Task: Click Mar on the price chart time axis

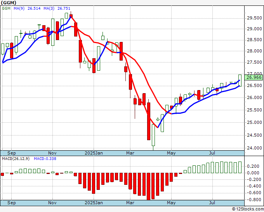Action: [130, 153]
